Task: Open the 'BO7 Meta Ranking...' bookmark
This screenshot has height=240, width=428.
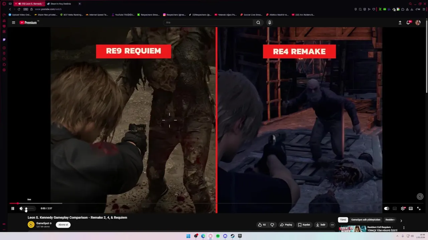Action: point(71,15)
